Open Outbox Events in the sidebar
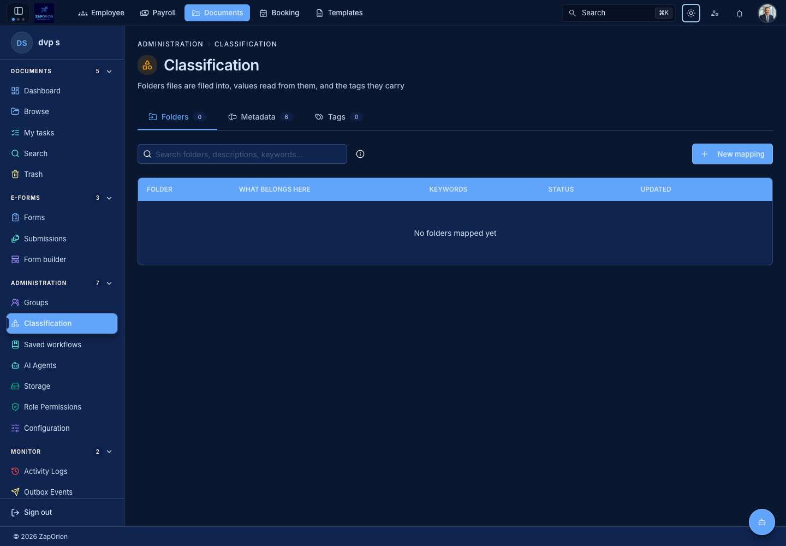The image size is (786, 546). tap(62, 492)
